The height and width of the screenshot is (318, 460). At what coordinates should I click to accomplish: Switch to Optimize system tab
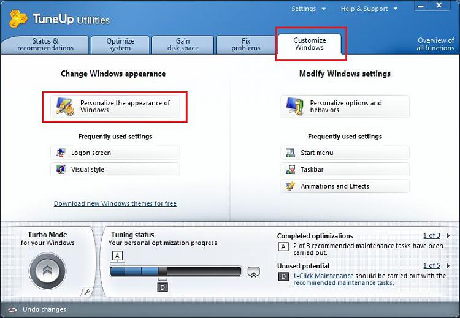tap(120, 45)
